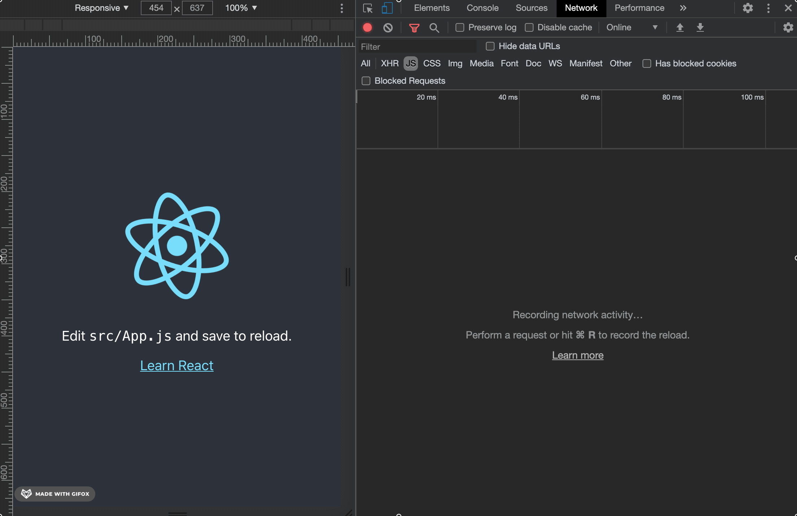Click the 60 ms timeline marker
Image resolution: width=797 pixels, height=516 pixels.
point(590,97)
